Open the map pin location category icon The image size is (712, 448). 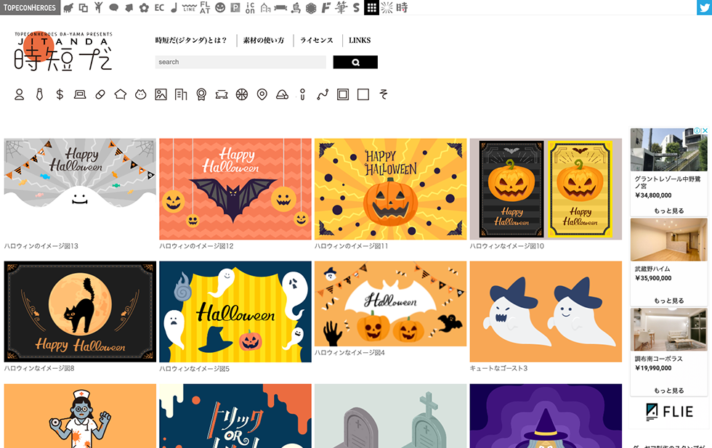coord(262,94)
